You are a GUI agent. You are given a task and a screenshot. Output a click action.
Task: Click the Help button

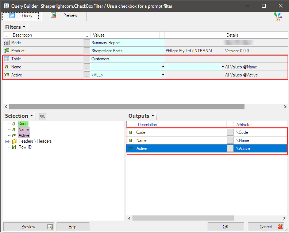click(x=73, y=227)
